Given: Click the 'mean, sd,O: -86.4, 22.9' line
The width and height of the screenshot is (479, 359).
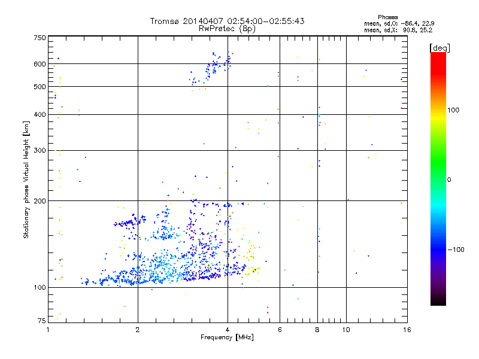Looking at the screenshot, I should 399,23.
